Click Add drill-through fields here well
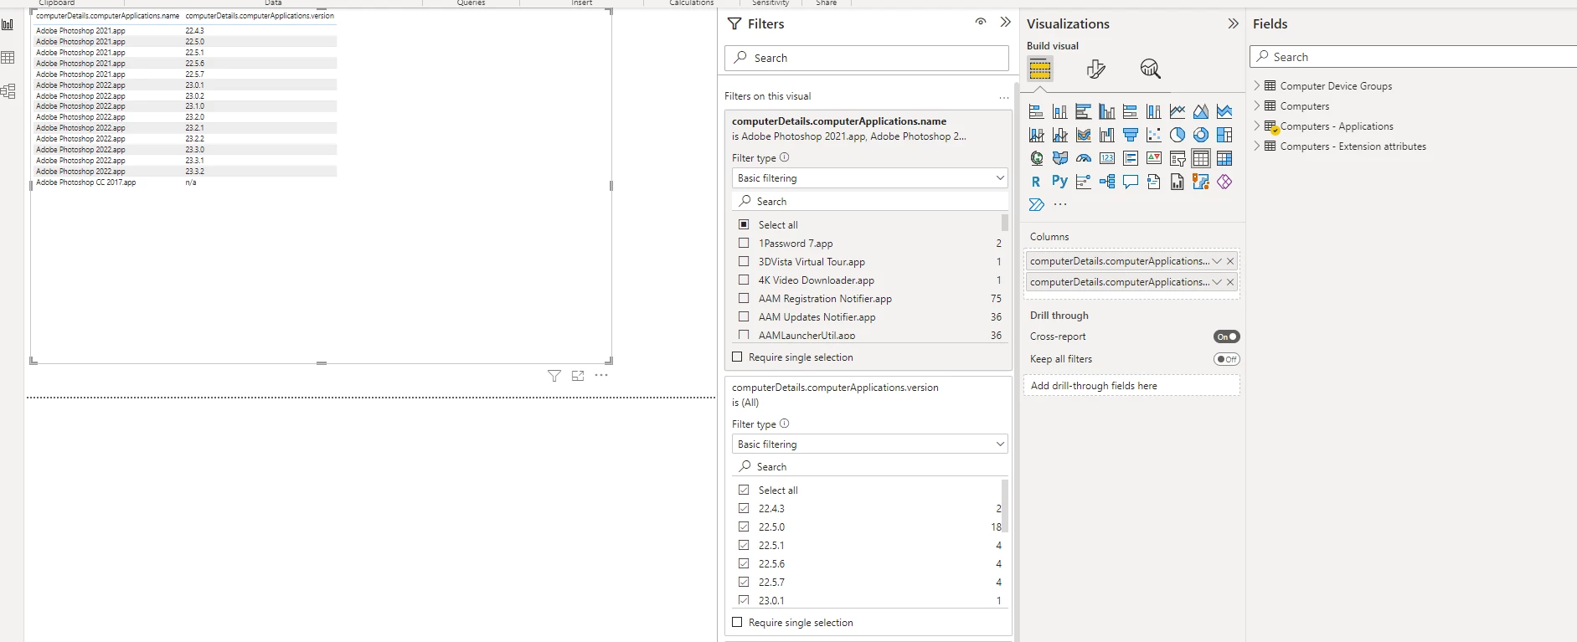Screen dimensions: 1577x642 pyautogui.click(x=1131, y=386)
